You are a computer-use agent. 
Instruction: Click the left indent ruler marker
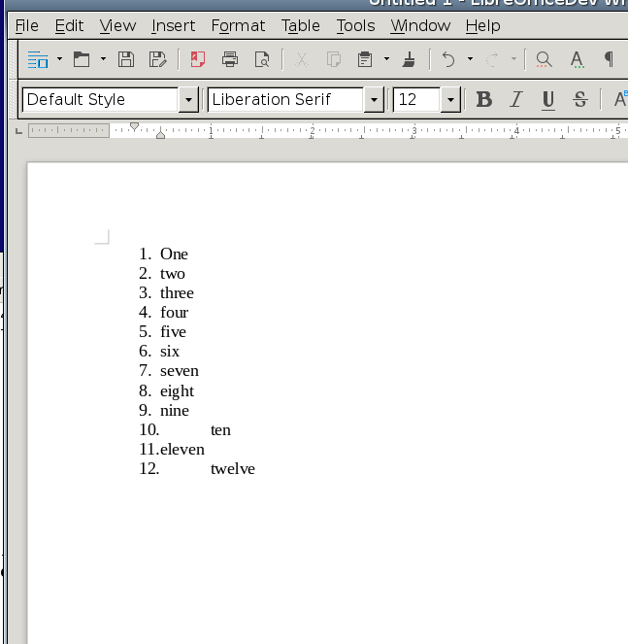point(161,134)
